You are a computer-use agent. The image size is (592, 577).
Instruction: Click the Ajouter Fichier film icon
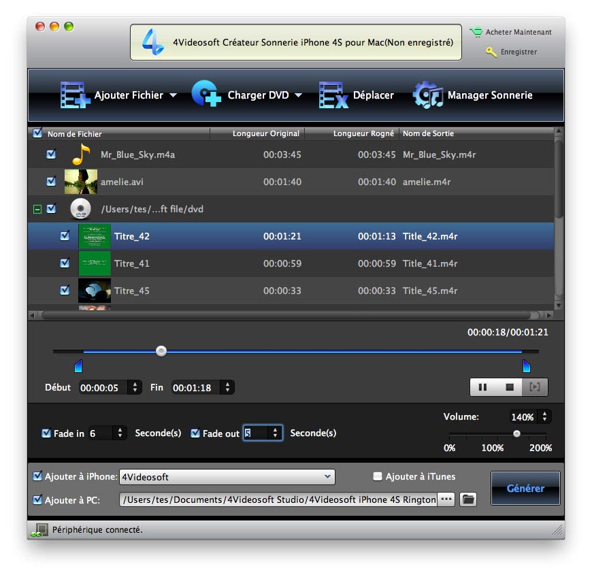tap(75, 95)
